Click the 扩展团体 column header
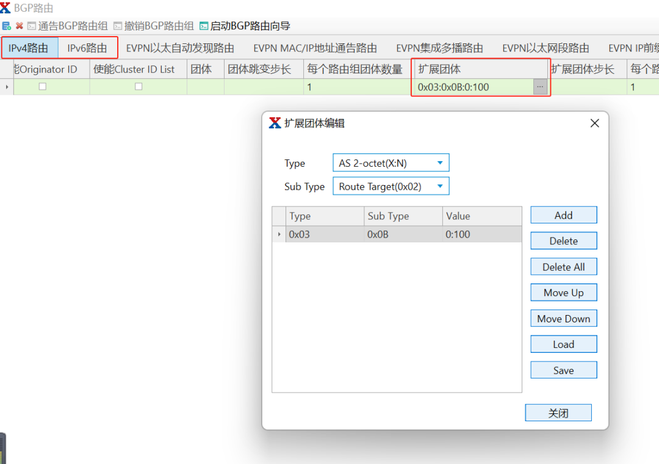 481,68
